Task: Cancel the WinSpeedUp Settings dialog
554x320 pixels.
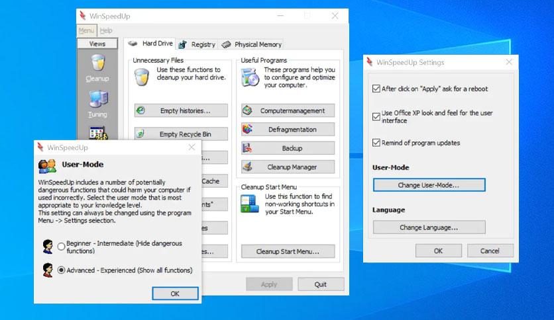Action: pyautogui.click(x=490, y=251)
